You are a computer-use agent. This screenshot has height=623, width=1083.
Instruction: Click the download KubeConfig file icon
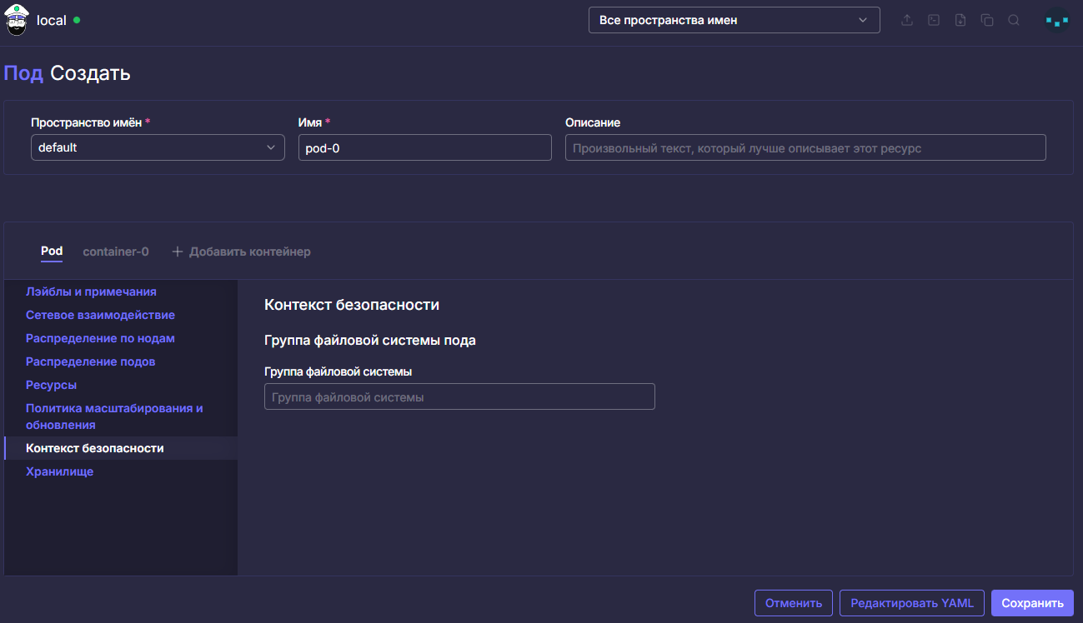960,20
